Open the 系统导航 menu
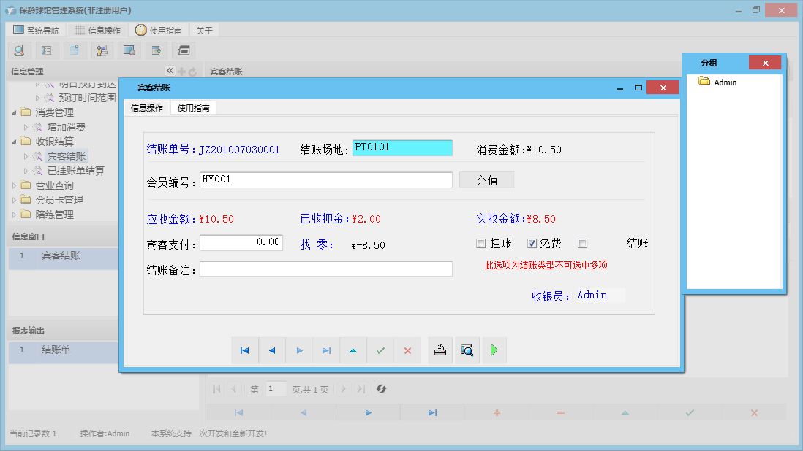 point(38,30)
